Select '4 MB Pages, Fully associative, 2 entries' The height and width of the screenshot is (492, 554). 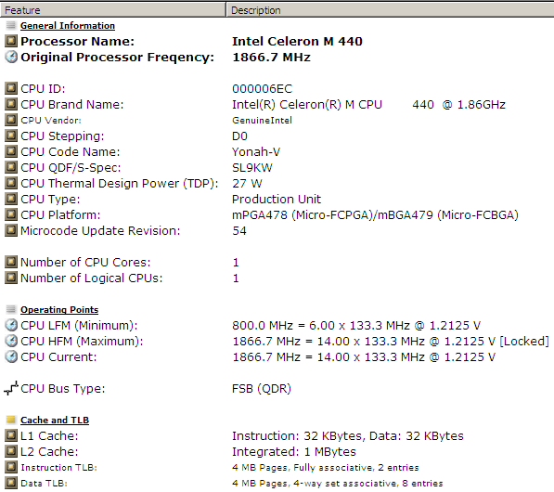pos(325,468)
